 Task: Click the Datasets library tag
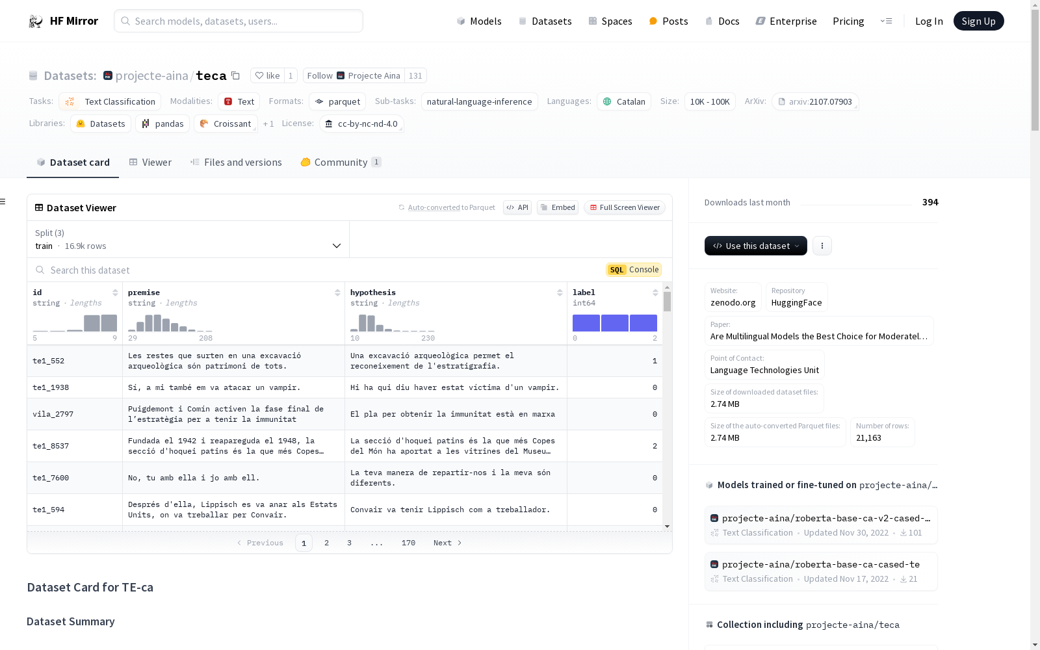point(101,123)
